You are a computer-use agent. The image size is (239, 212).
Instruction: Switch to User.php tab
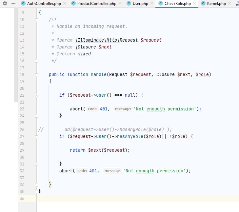[x=140, y=4]
